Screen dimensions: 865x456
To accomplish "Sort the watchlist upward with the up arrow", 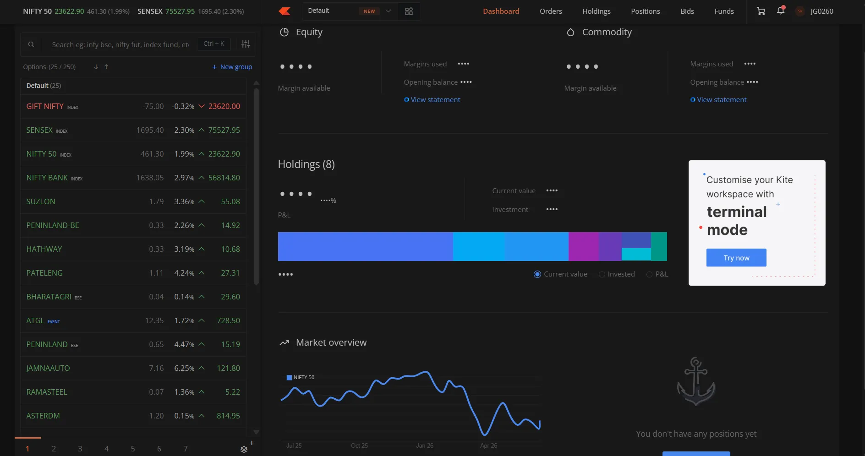I will [x=106, y=67].
